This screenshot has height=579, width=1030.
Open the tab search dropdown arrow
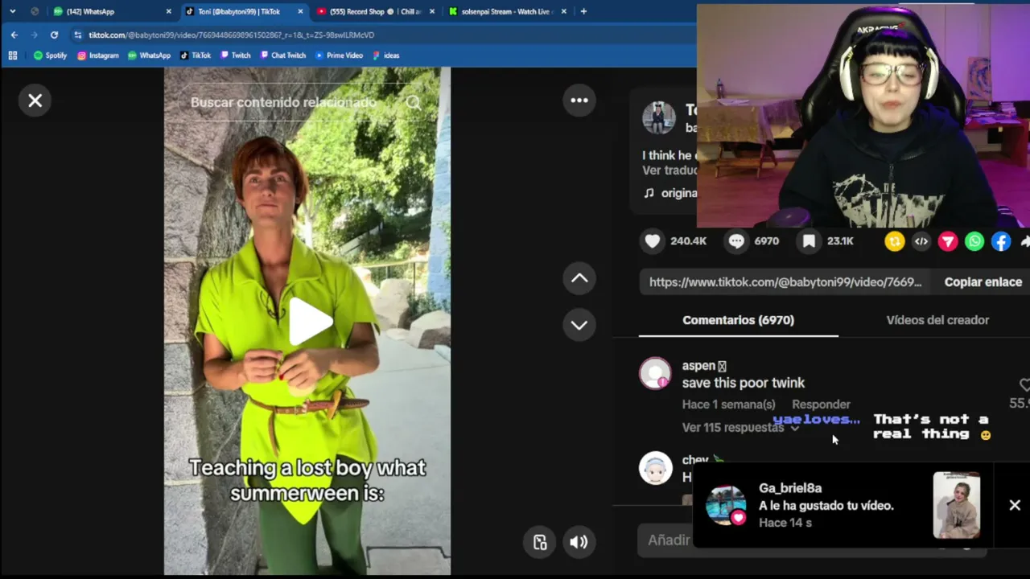12,11
